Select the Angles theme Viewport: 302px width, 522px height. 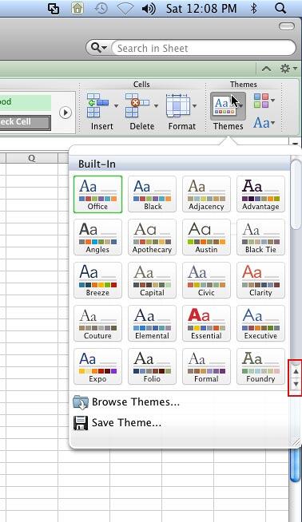pos(97,237)
